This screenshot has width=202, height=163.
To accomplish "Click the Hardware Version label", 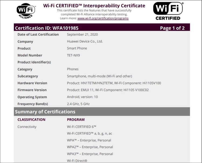I will pos(32,83).
